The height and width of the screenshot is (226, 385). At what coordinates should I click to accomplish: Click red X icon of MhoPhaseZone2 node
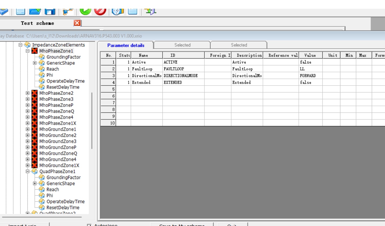(x=35, y=93)
